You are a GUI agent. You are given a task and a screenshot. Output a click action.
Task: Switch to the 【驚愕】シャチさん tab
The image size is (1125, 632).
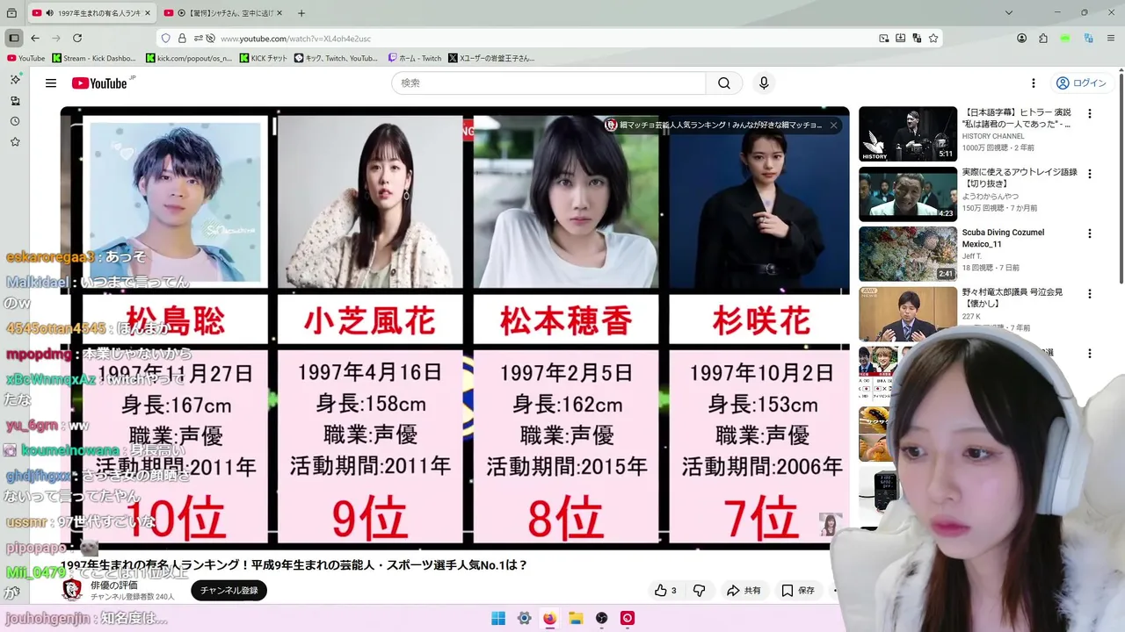[224, 13]
